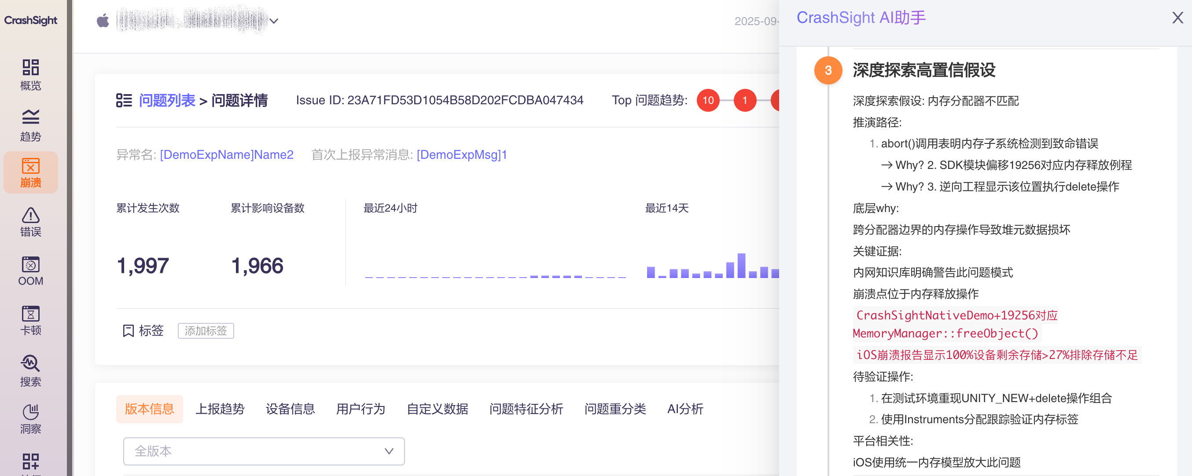The width and height of the screenshot is (1192, 476).
Task: Click the 逆向工程显示该位置执行delete reasoning line
Action: [1000, 187]
